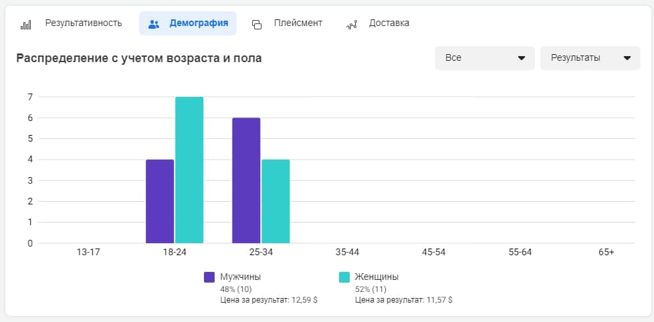
Task: Click the 35-44 age axis label
Action: point(348,253)
